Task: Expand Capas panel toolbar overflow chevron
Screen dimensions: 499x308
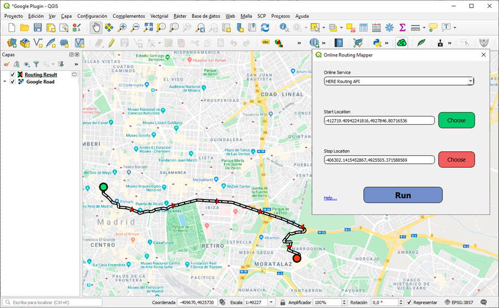Action: 76,64
